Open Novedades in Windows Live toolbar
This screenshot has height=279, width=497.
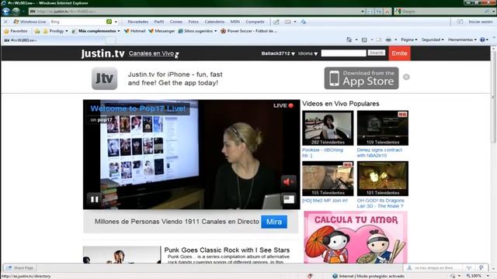pyautogui.click(x=138, y=22)
